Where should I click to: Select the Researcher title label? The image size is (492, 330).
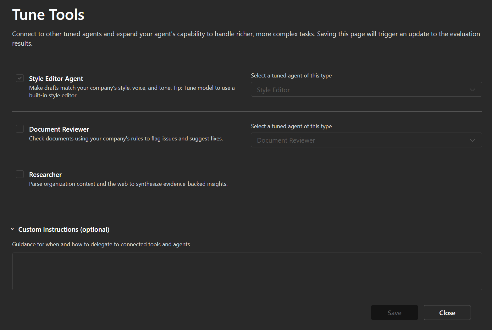pos(45,175)
